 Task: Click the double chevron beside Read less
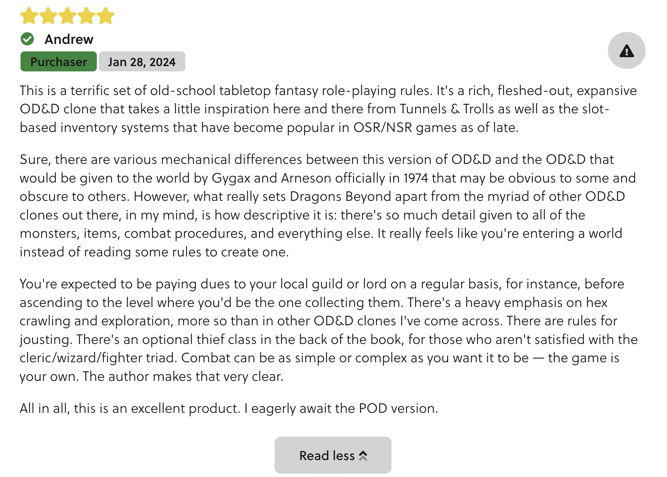[x=363, y=456]
